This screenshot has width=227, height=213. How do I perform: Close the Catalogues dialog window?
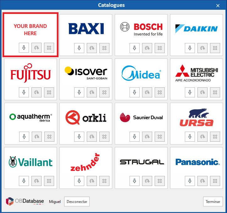(218, 5)
